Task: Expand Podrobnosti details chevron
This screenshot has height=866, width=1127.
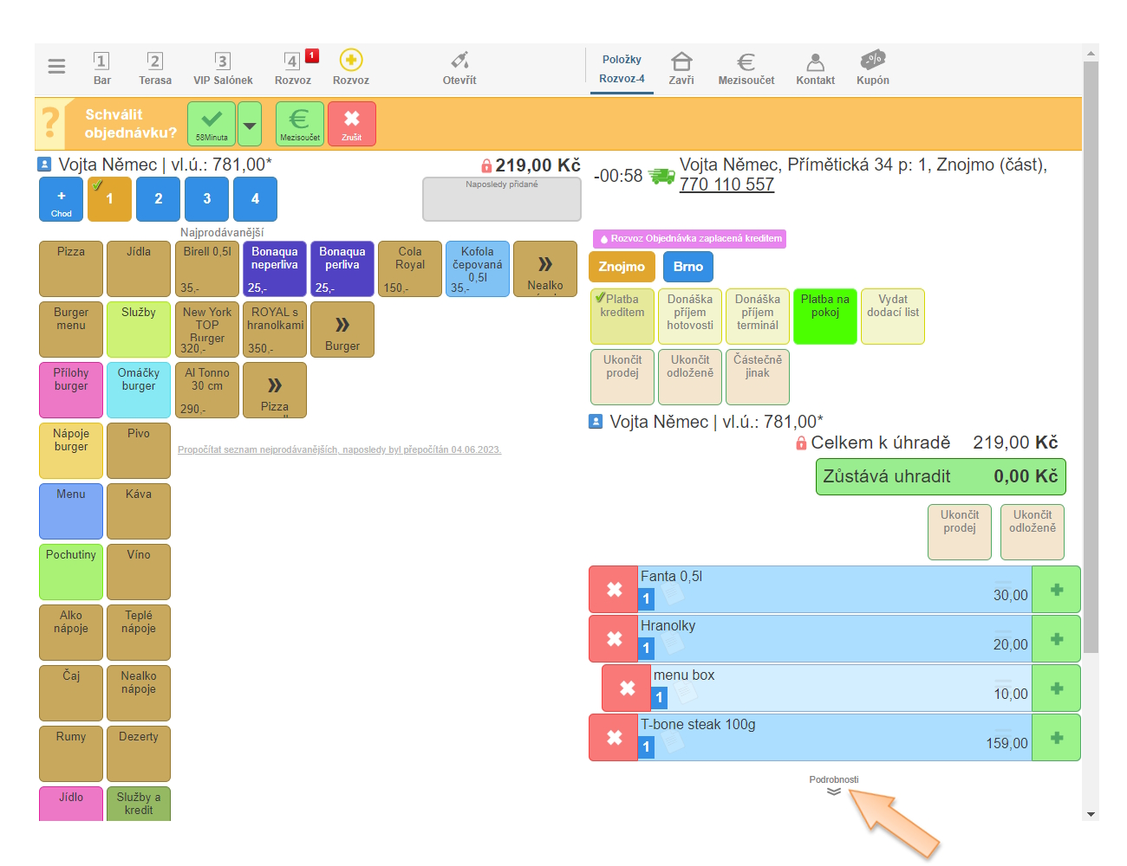Action: tap(833, 791)
